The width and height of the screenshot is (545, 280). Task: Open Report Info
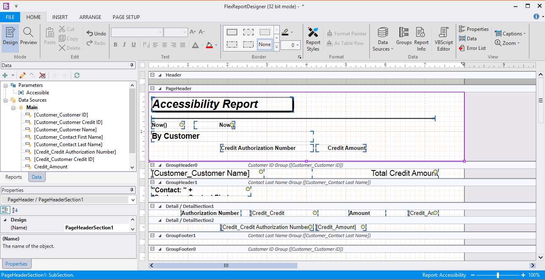421,39
